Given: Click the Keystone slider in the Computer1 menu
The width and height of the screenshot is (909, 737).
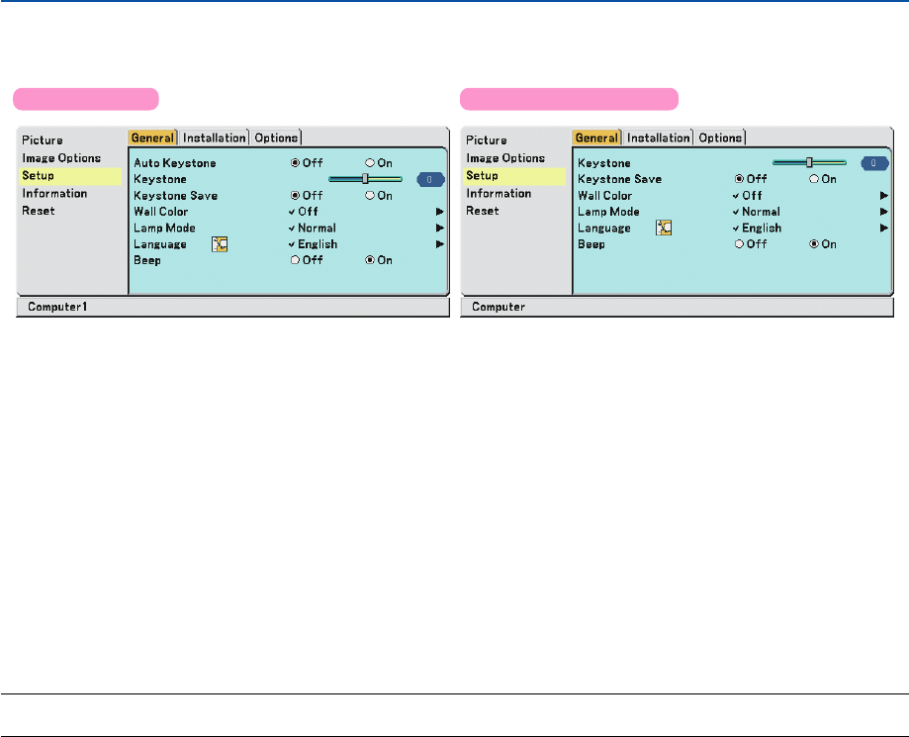Looking at the screenshot, I should (x=365, y=179).
